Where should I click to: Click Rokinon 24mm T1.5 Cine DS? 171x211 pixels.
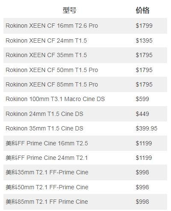click(44, 114)
